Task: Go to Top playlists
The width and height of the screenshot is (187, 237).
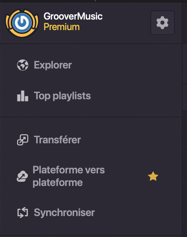Action: coord(91,96)
